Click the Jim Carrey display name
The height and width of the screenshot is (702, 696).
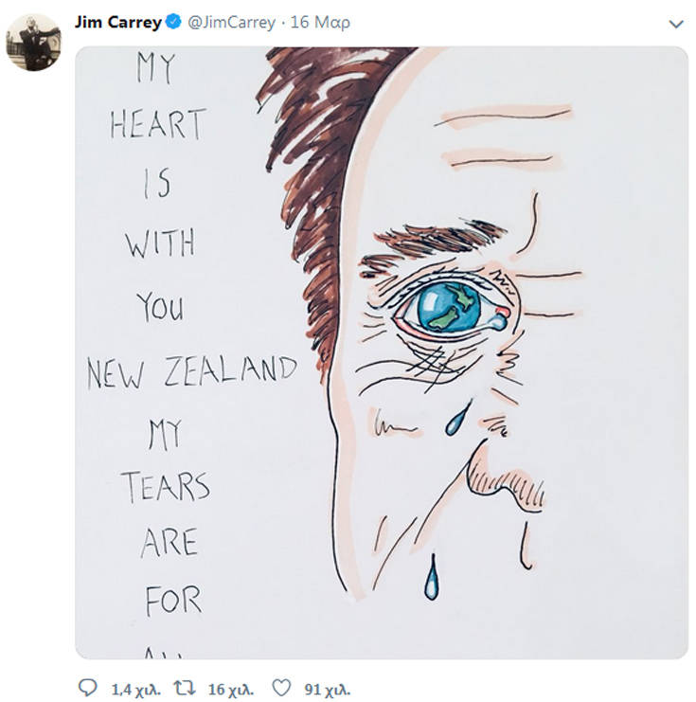pyautogui.click(x=117, y=23)
